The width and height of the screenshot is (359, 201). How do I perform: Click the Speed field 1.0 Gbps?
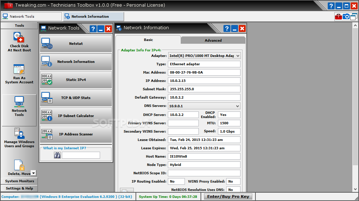pos(229,132)
